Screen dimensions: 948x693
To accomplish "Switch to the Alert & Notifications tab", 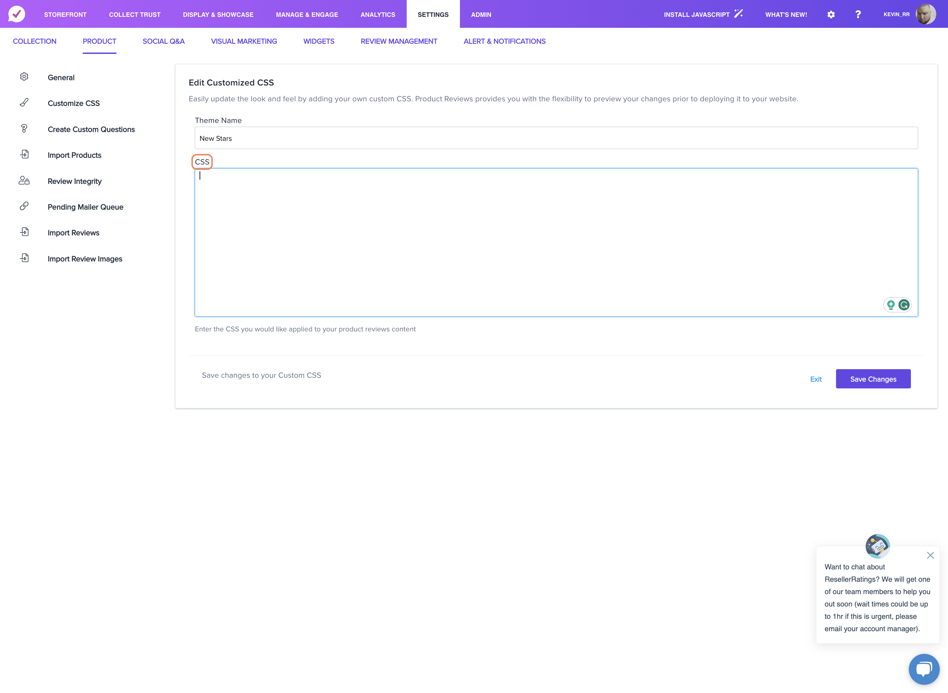I will pos(505,41).
